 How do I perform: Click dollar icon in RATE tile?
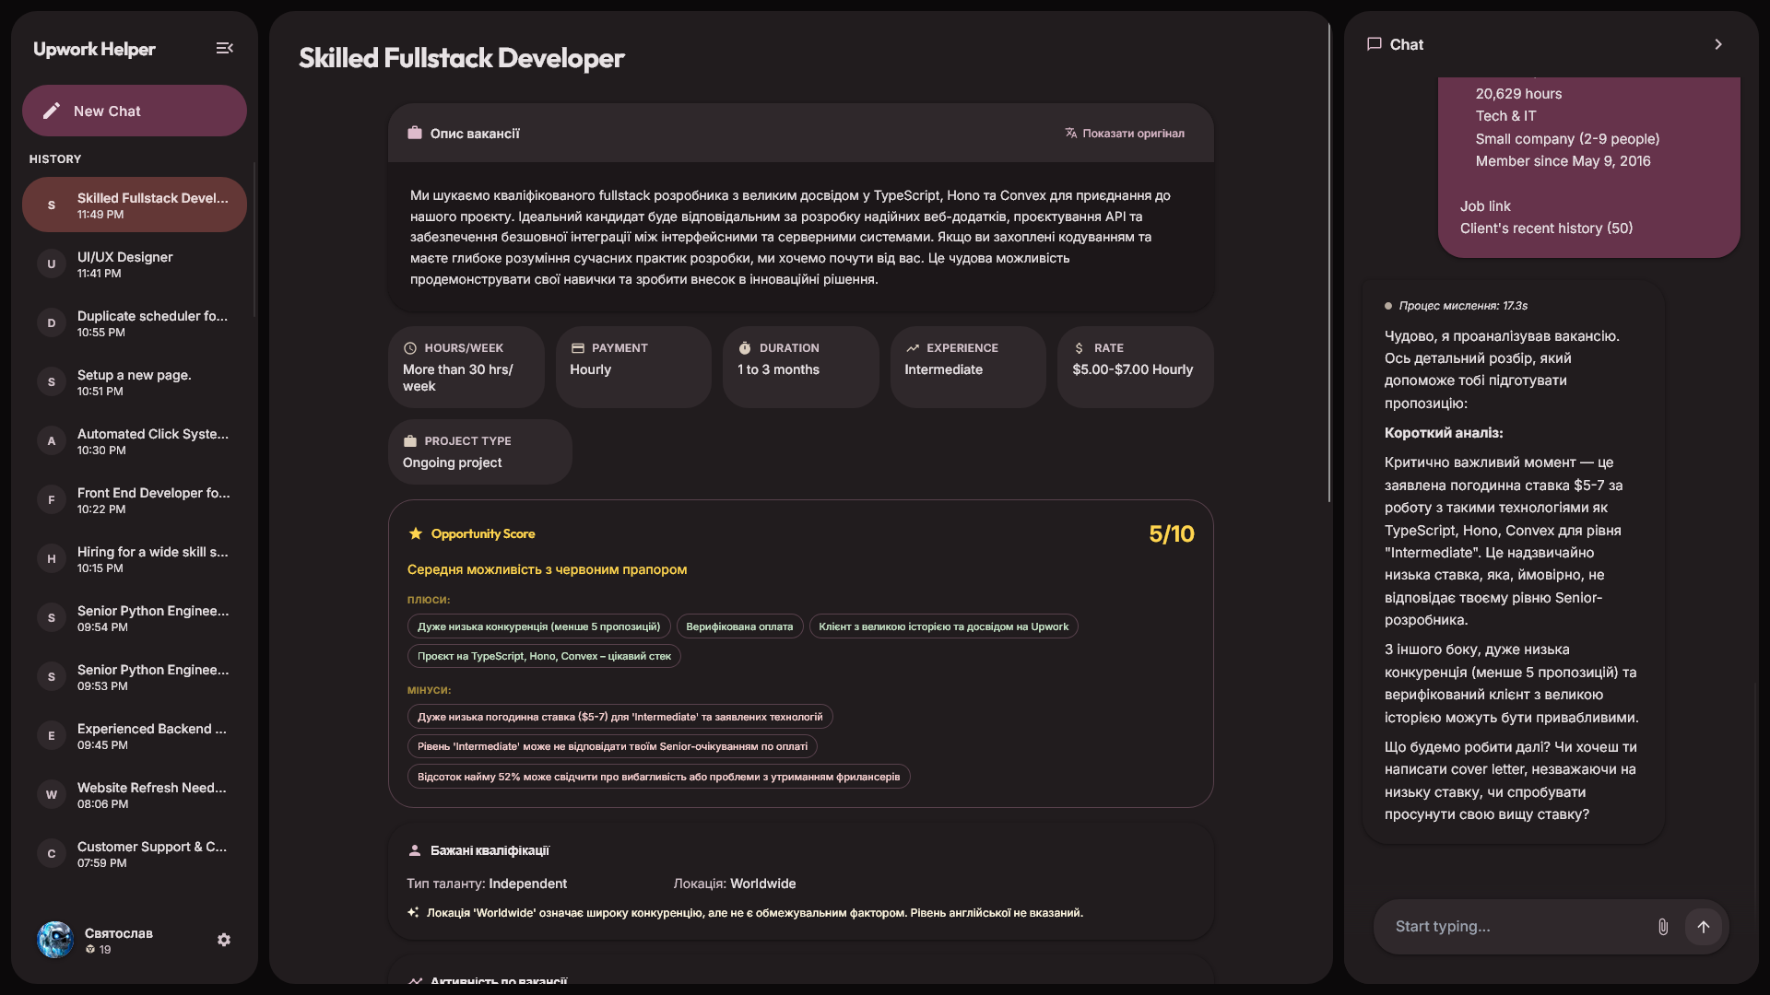coord(1080,348)
